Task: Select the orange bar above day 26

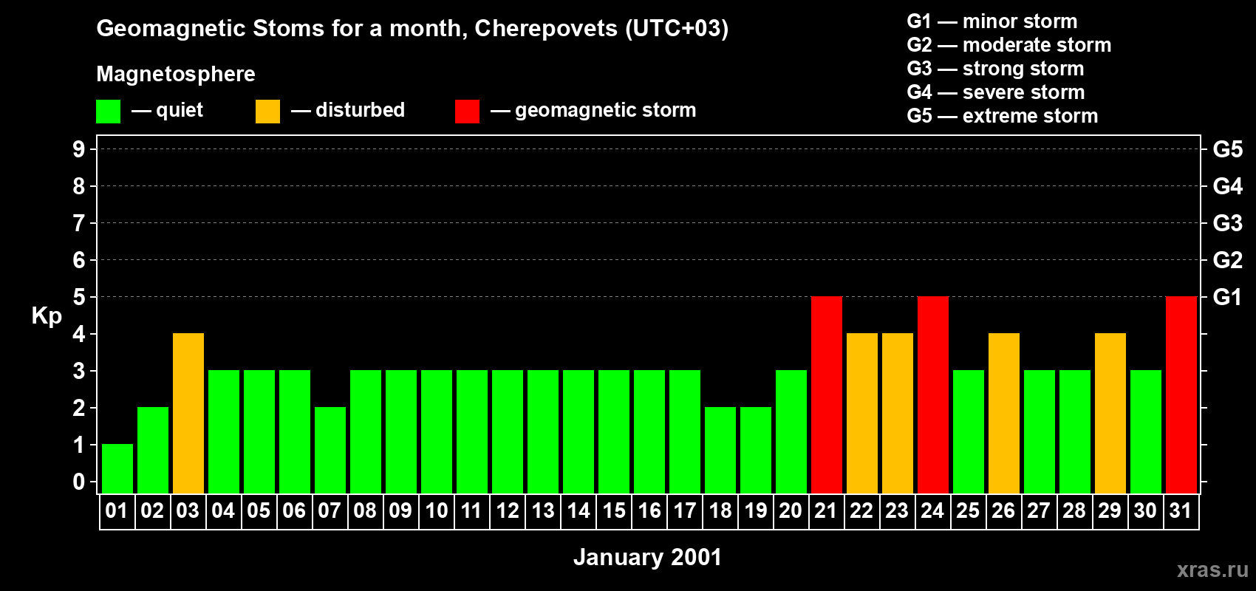Action: point(1003,413)
